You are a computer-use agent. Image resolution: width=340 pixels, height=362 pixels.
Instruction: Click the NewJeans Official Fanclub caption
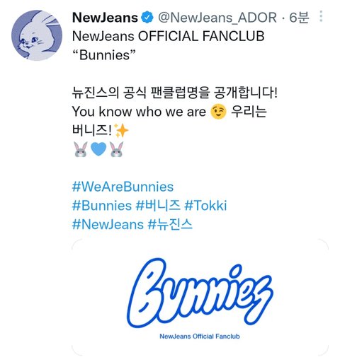click(200, 337)
